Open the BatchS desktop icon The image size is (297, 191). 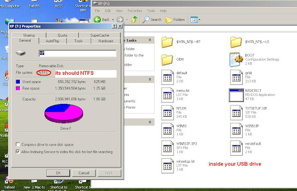[x=34, y=4]
